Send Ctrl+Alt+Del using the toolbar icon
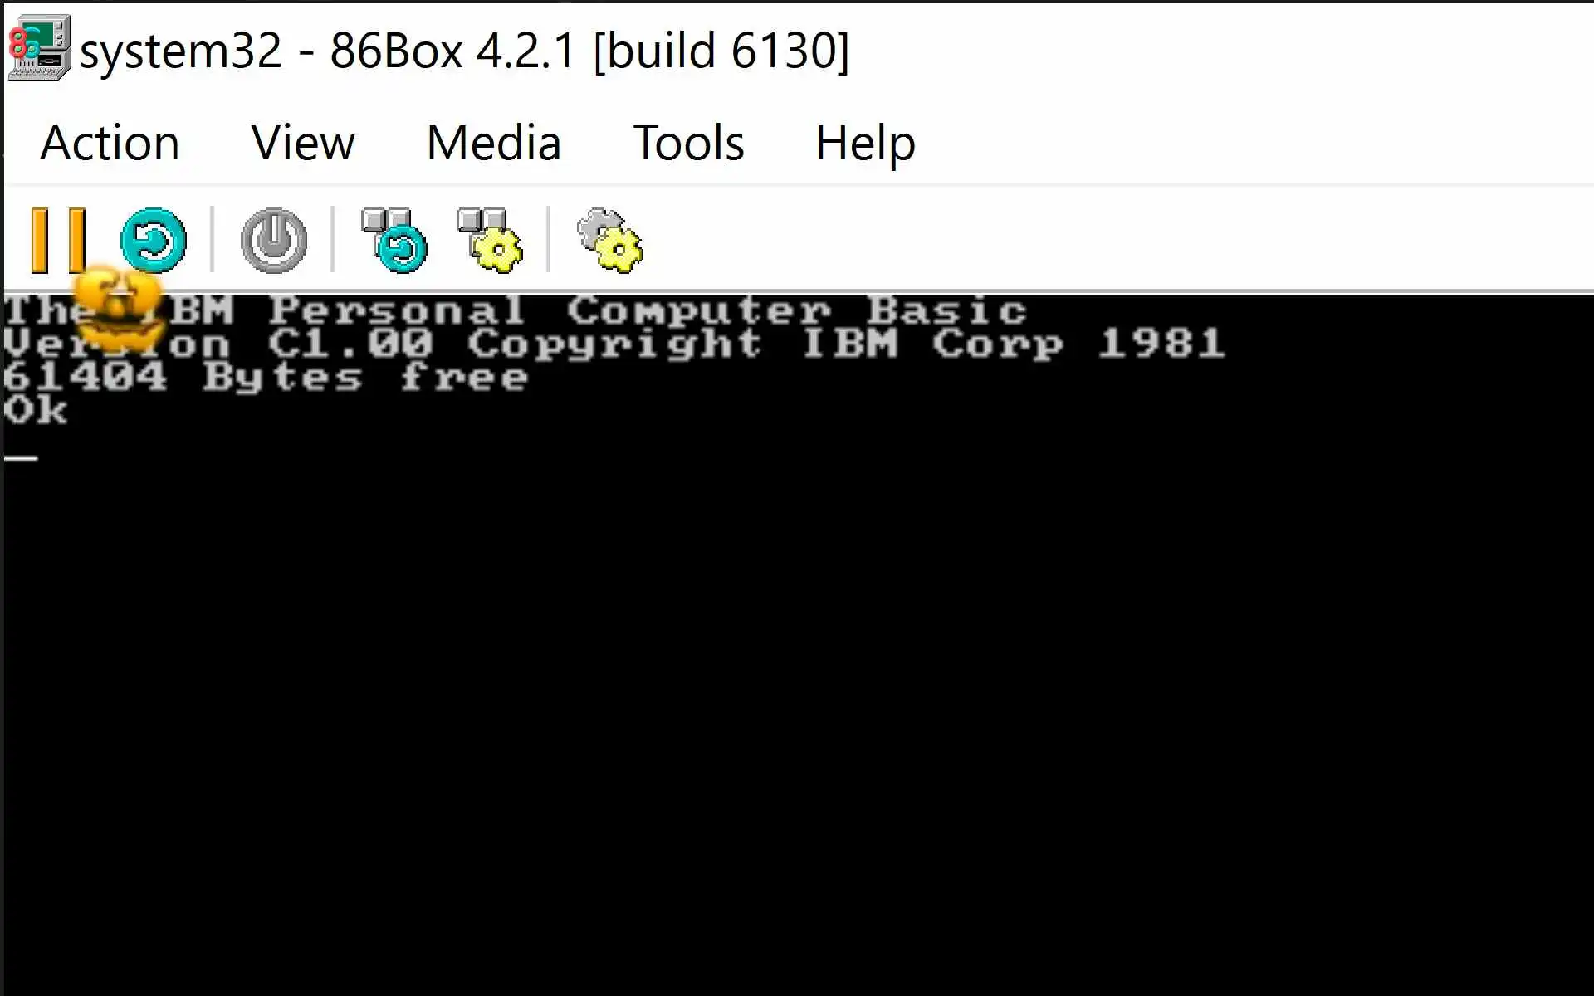The image size is (1594, 996). tap(394, 240)
